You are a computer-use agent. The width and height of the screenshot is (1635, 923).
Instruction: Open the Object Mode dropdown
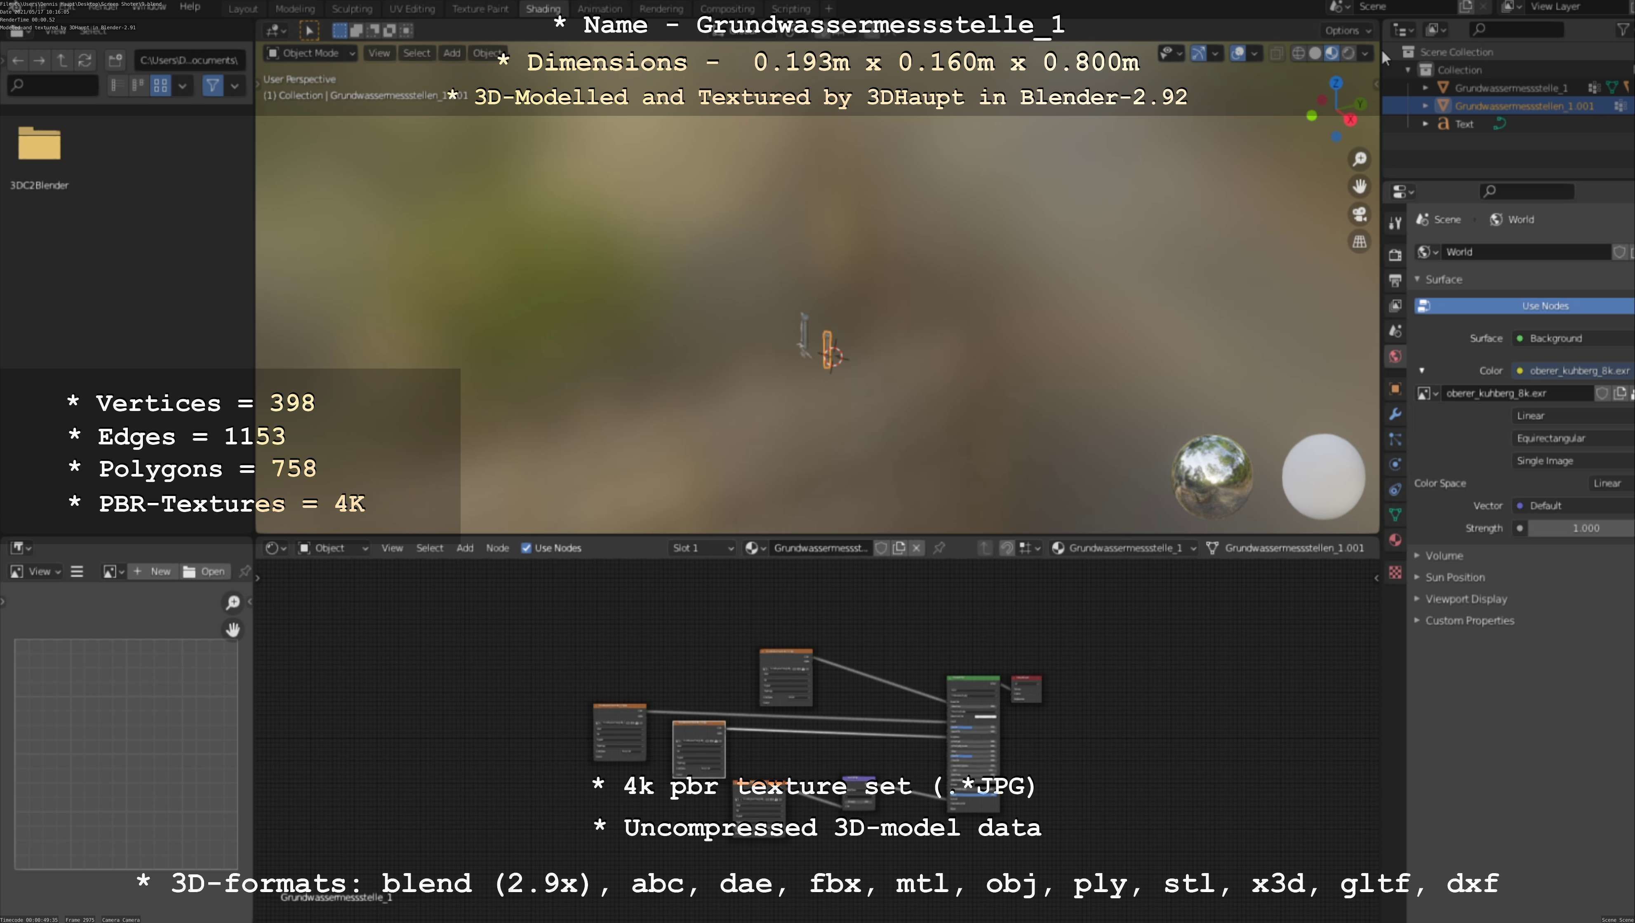tap(311, 53)
